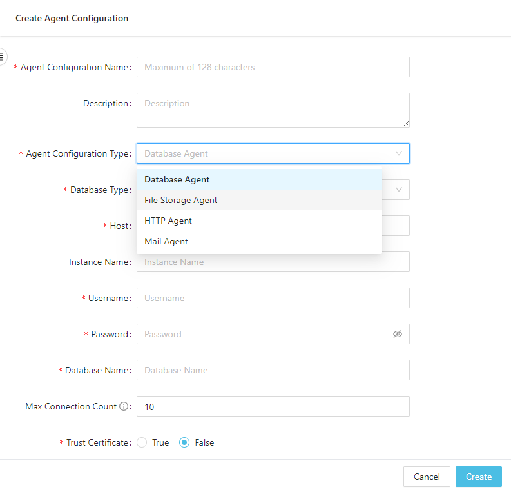511x492 pixels.
Task: Click the Max Connection Count field
Action: 273,406
